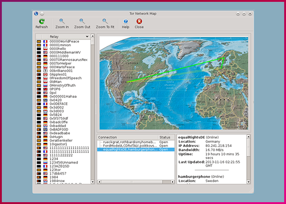Click the unknown-country flag beside 00brilliano001
This screenshot has height=204, width=286.
point(45,71)
